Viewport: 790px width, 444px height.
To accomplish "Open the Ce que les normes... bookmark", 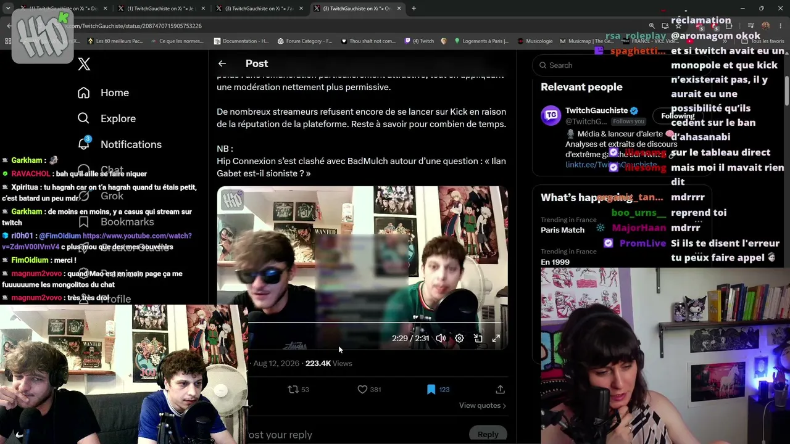I will click(x=177, y=41).
